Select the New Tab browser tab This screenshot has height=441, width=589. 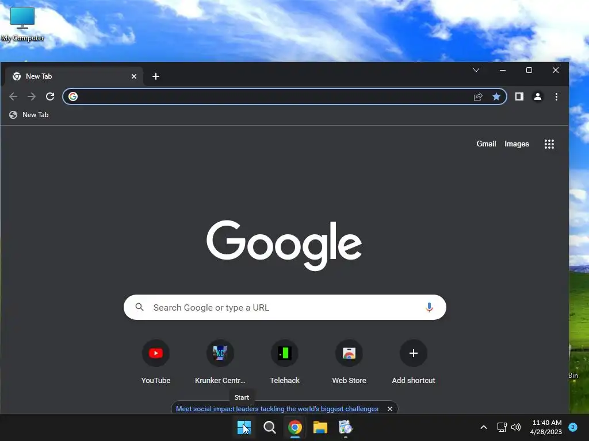click(74, 76)
